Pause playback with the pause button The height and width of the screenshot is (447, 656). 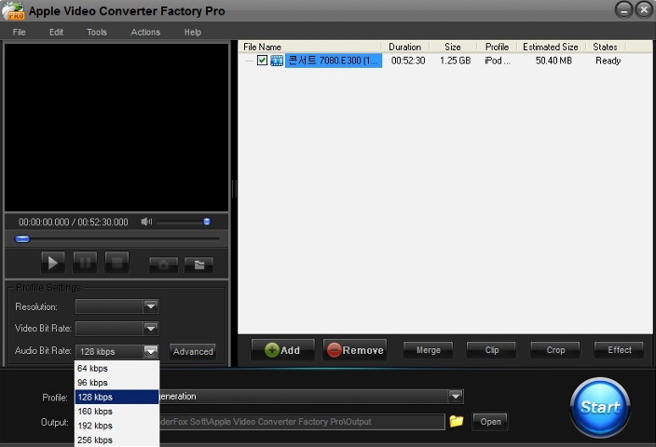(x=85, y=263)
